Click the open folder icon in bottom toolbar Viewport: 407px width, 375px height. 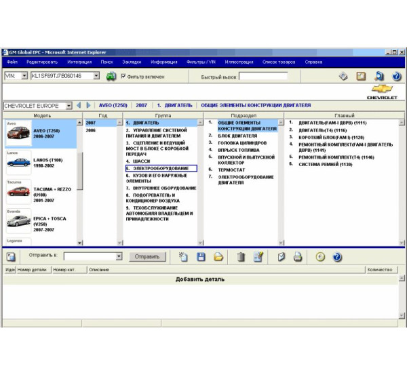[218, 257]
